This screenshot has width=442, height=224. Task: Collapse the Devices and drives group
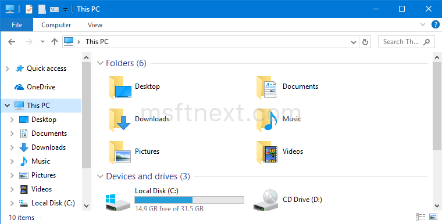point(100,176)
